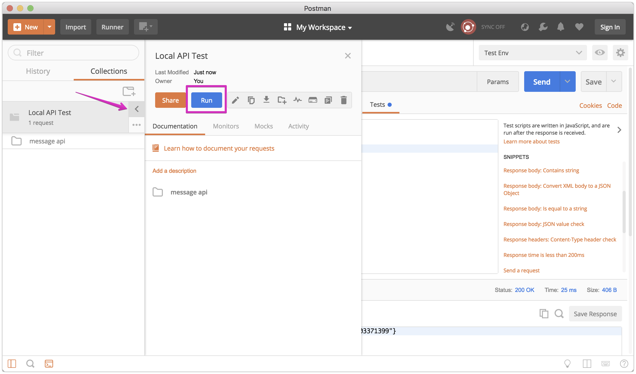Open the Test Env environment dropdown

coord(533,53)
